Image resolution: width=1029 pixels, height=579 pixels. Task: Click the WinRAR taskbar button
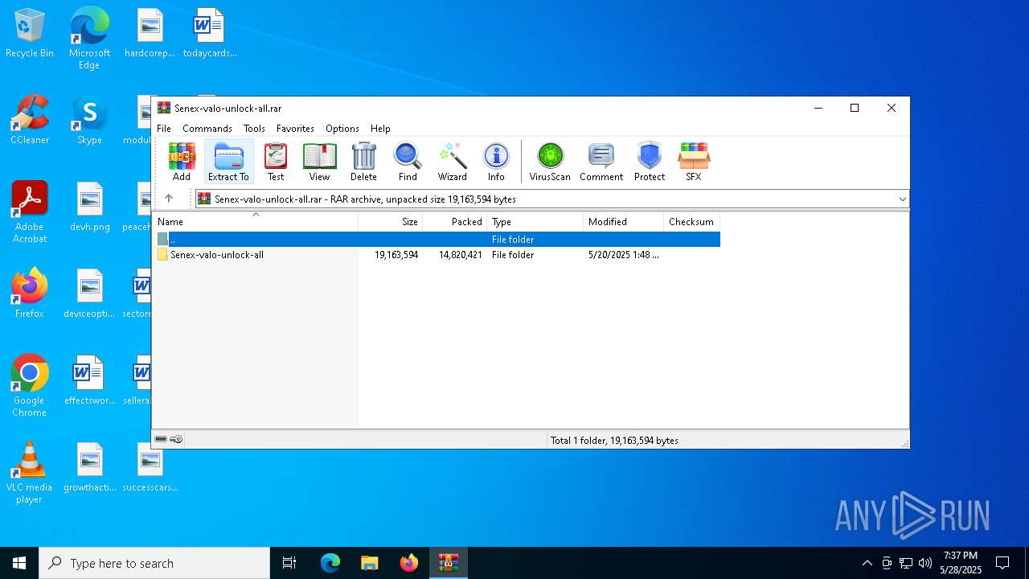[x=448, y=563]
